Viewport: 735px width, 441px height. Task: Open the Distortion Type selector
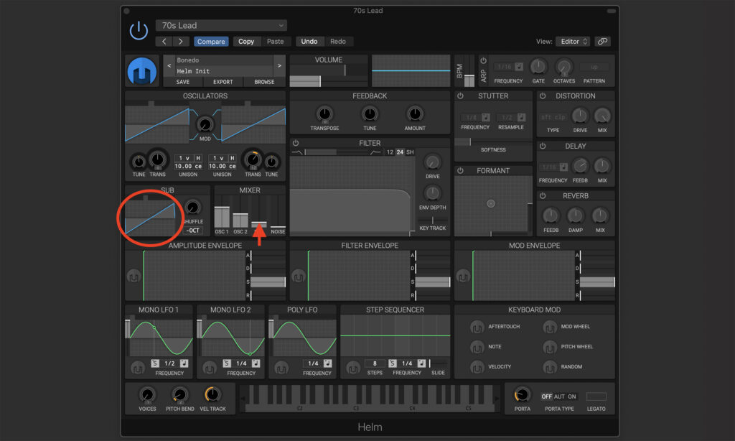coord(553,117)
